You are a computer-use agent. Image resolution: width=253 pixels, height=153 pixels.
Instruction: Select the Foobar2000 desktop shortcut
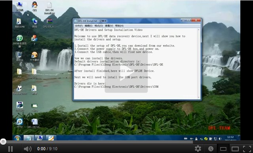point(19,90)
